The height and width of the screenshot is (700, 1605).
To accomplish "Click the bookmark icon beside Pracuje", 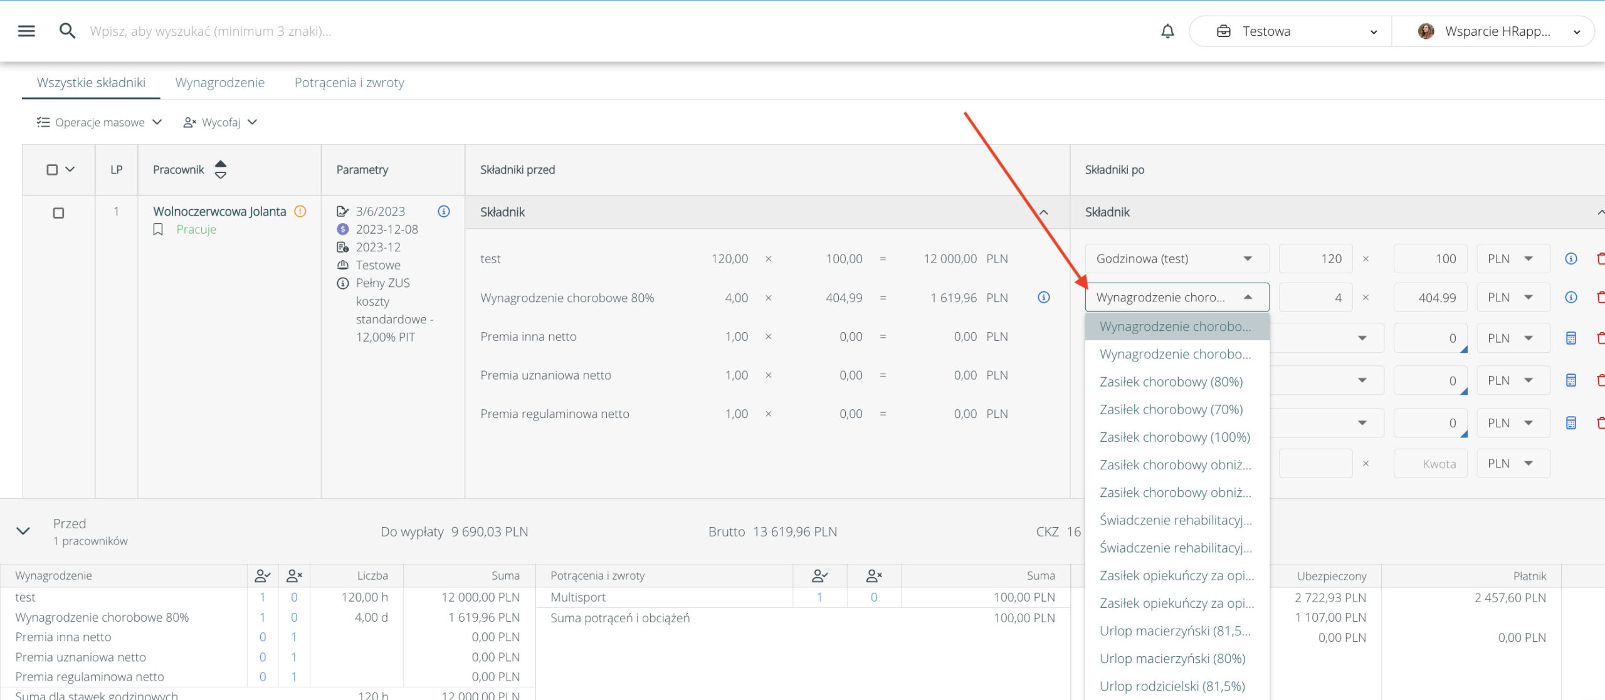I will click(158, 229).
